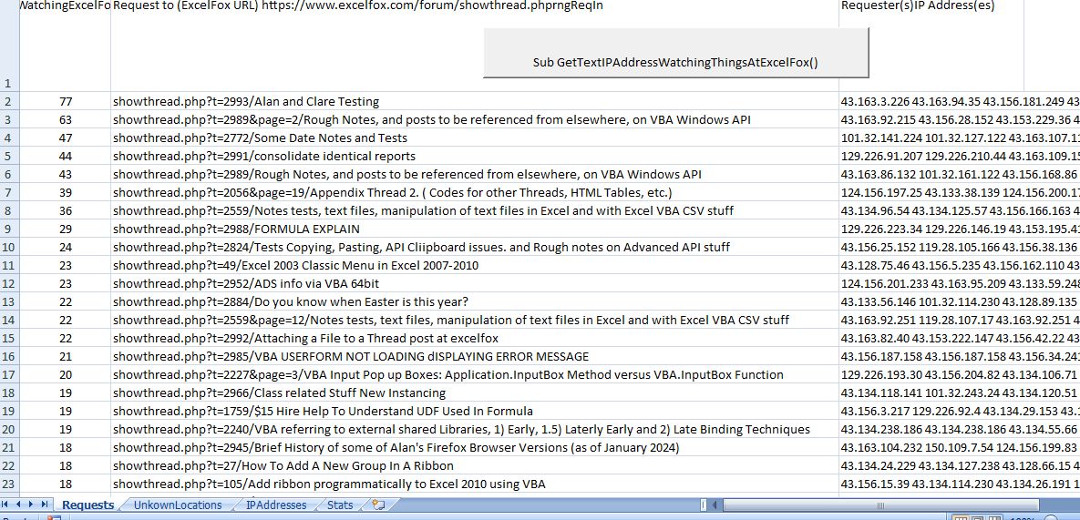Select row header 20
Image resolution: width=1080 pixels, height=520 pixels.
tap(9, 429)
